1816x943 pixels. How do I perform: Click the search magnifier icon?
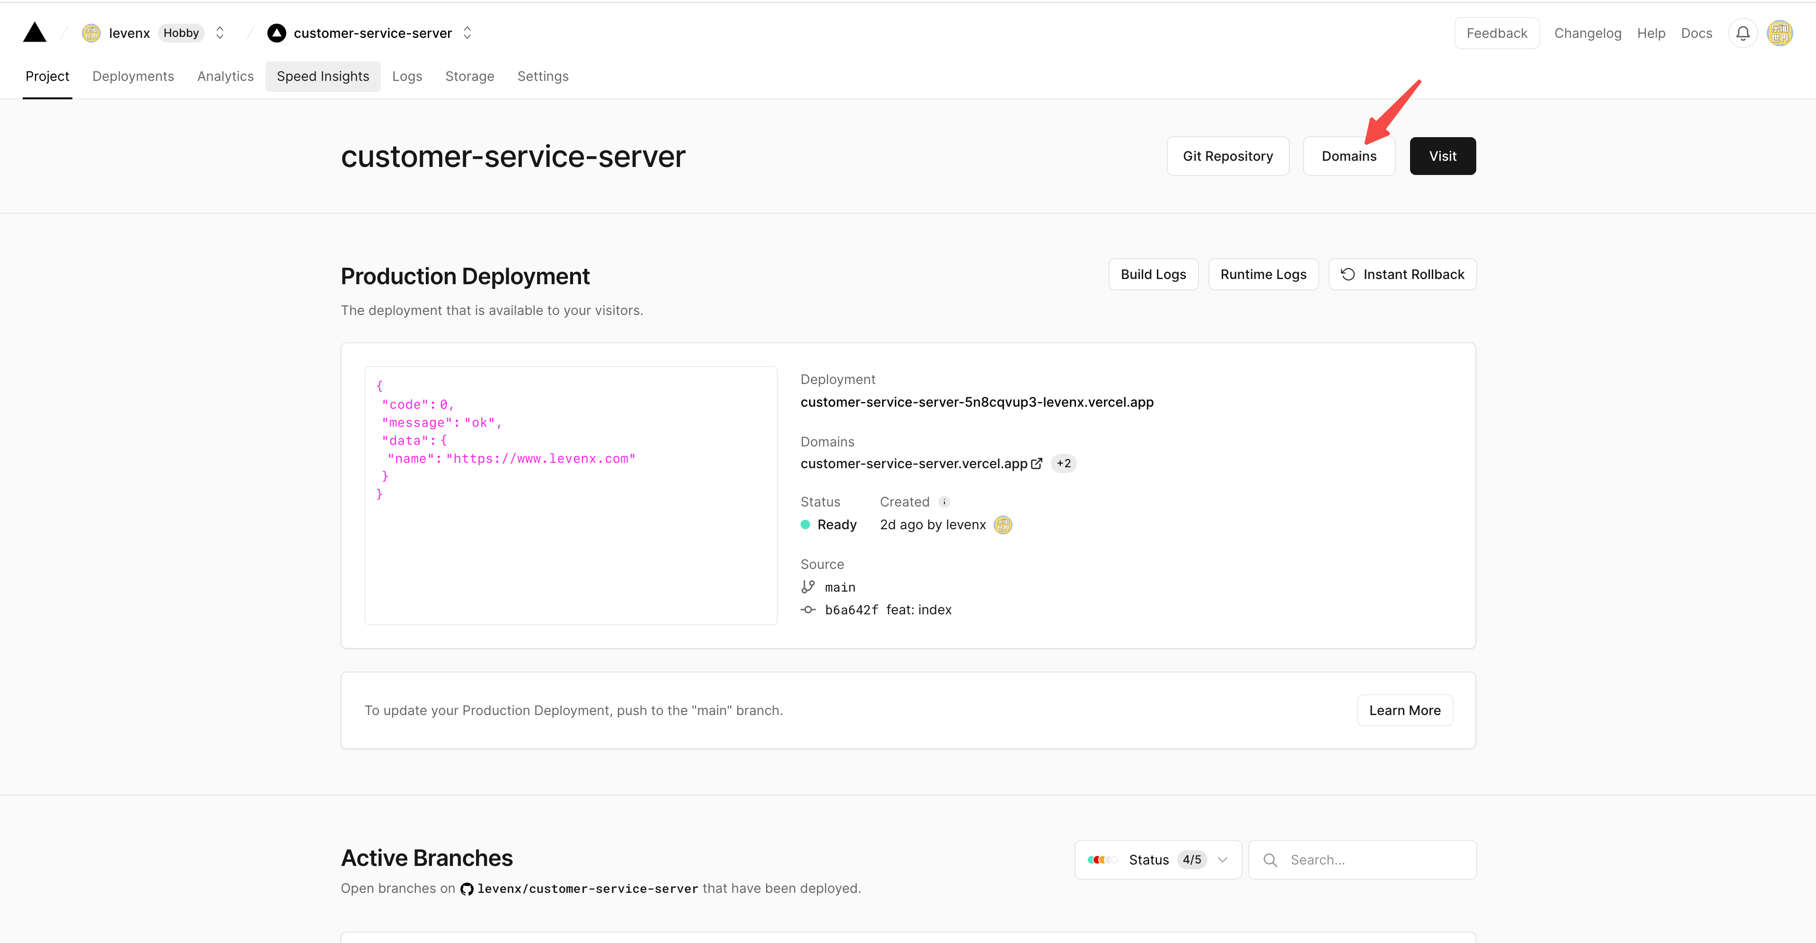[x=1270, y=860]
